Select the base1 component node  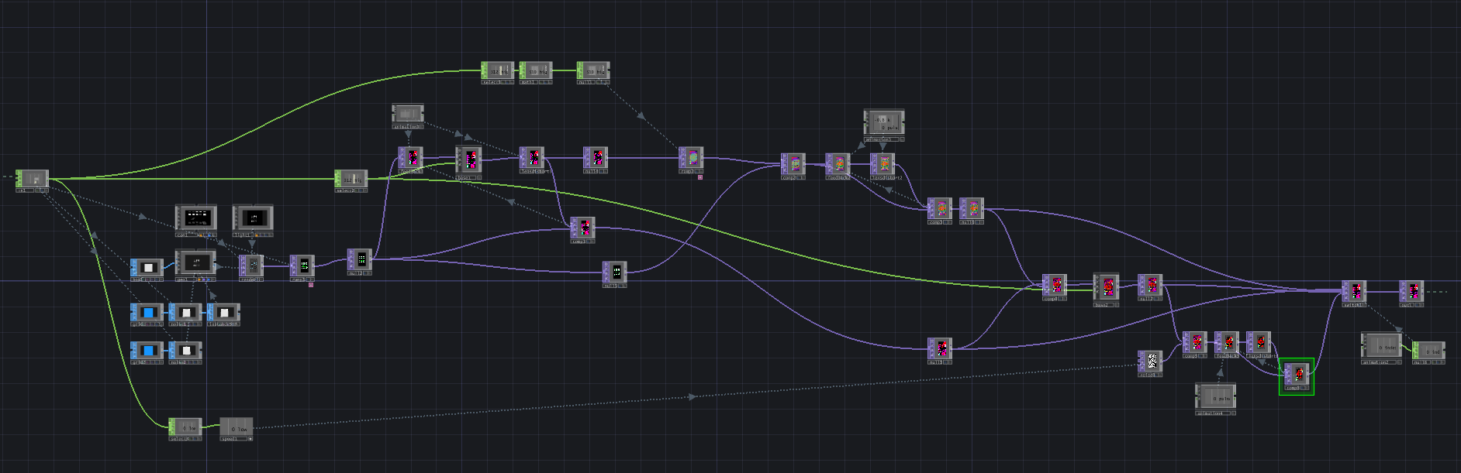point(468,159)
